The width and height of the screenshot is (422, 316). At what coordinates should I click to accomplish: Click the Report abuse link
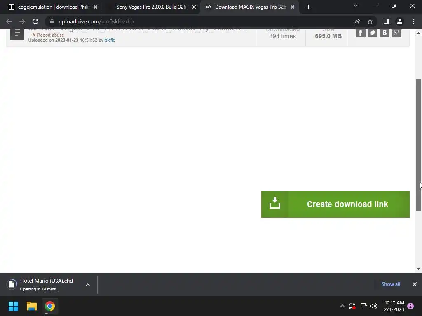pos(48,35)
